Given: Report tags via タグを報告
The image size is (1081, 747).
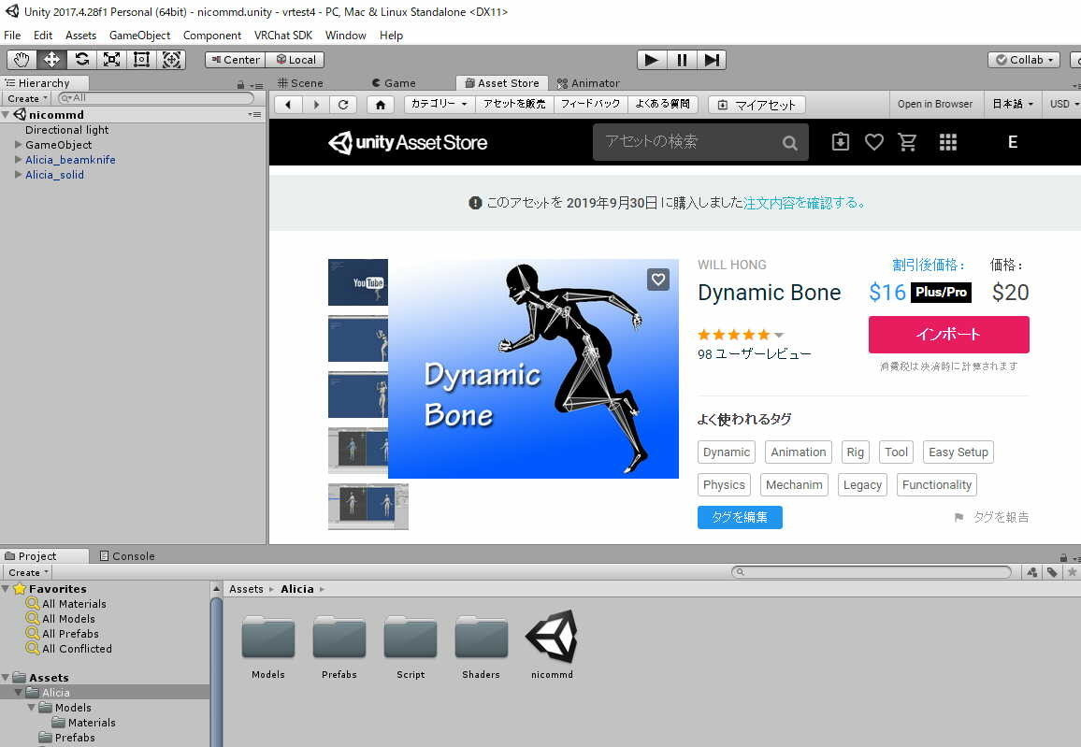Looking at the screenshot, I should pos(991,517).
